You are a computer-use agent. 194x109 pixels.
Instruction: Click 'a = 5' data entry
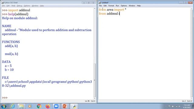coord(8,66)
